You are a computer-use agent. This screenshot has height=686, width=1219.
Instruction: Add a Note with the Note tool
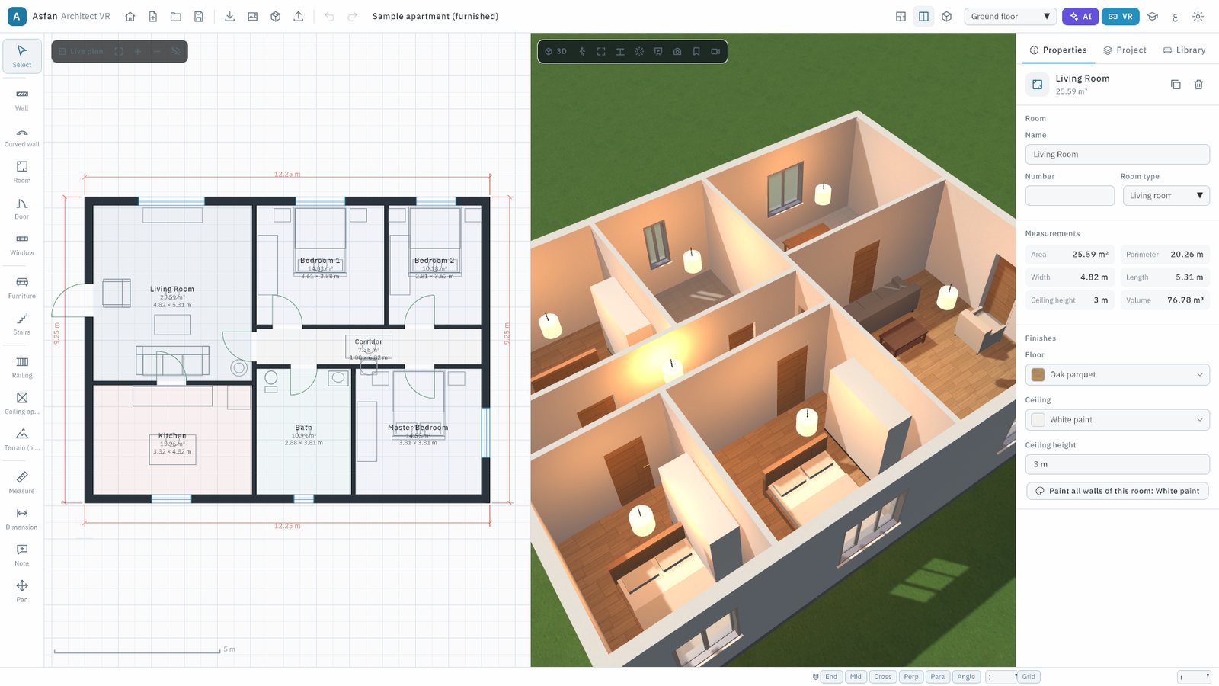coord(22,555)
